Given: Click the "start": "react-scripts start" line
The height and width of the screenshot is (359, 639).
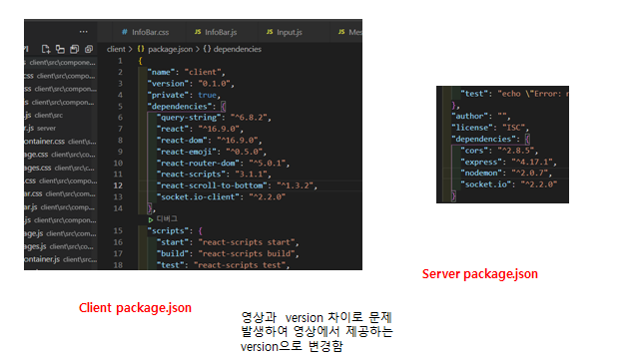Looking at the screenshot, I should (x=228, y=242).
